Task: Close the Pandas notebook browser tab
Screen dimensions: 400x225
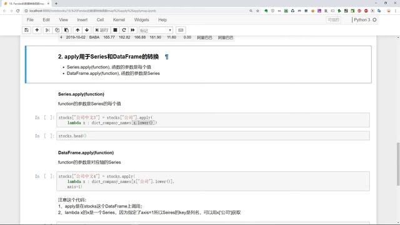Action: pyautogui.click(x=48, y=4)
